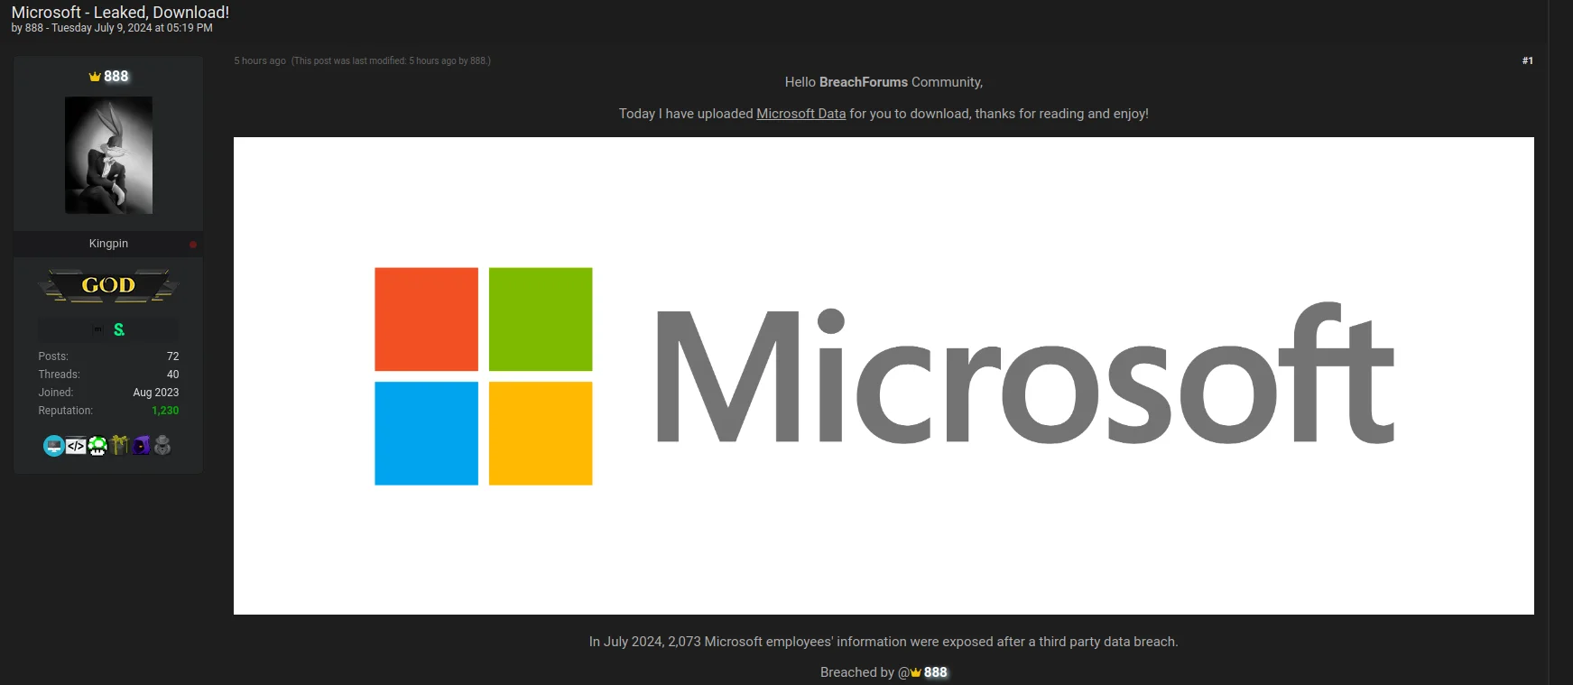Viewport: 1573px width, 685px height.
Task: Click the sentence about 2,073 Microsoft employees
Action: (x=884, y=642)
